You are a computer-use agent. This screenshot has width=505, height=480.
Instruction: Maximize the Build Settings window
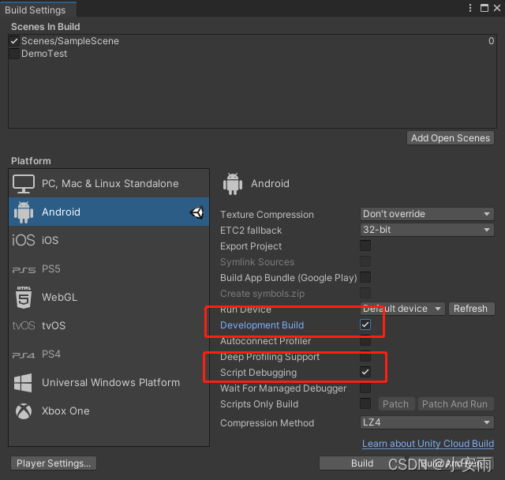(x=484, y=8)
